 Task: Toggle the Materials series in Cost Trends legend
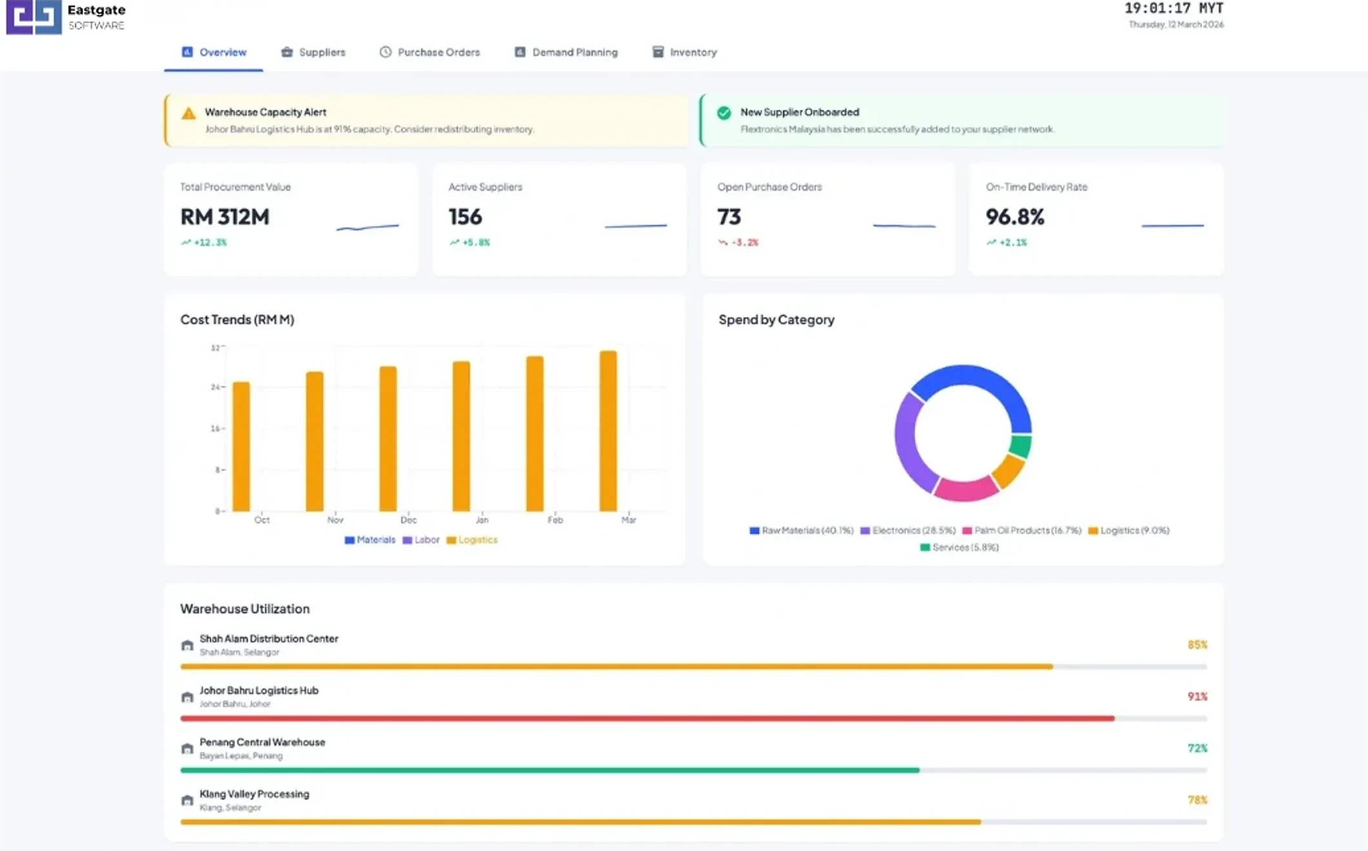tap(370, 540)
